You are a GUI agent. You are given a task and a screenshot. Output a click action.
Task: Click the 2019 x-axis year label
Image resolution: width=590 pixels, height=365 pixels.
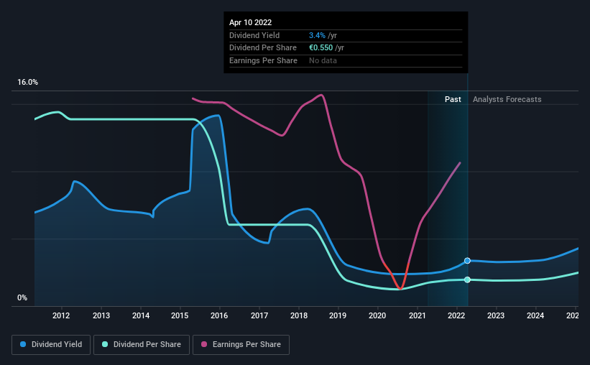[x=338, y=315]
